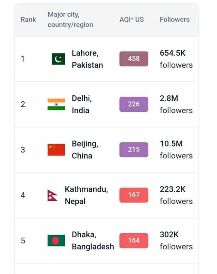Image resolution: width=217 pixels, height=274 pixels.
Task: Click the Followers column header
Action: (174, 20)
